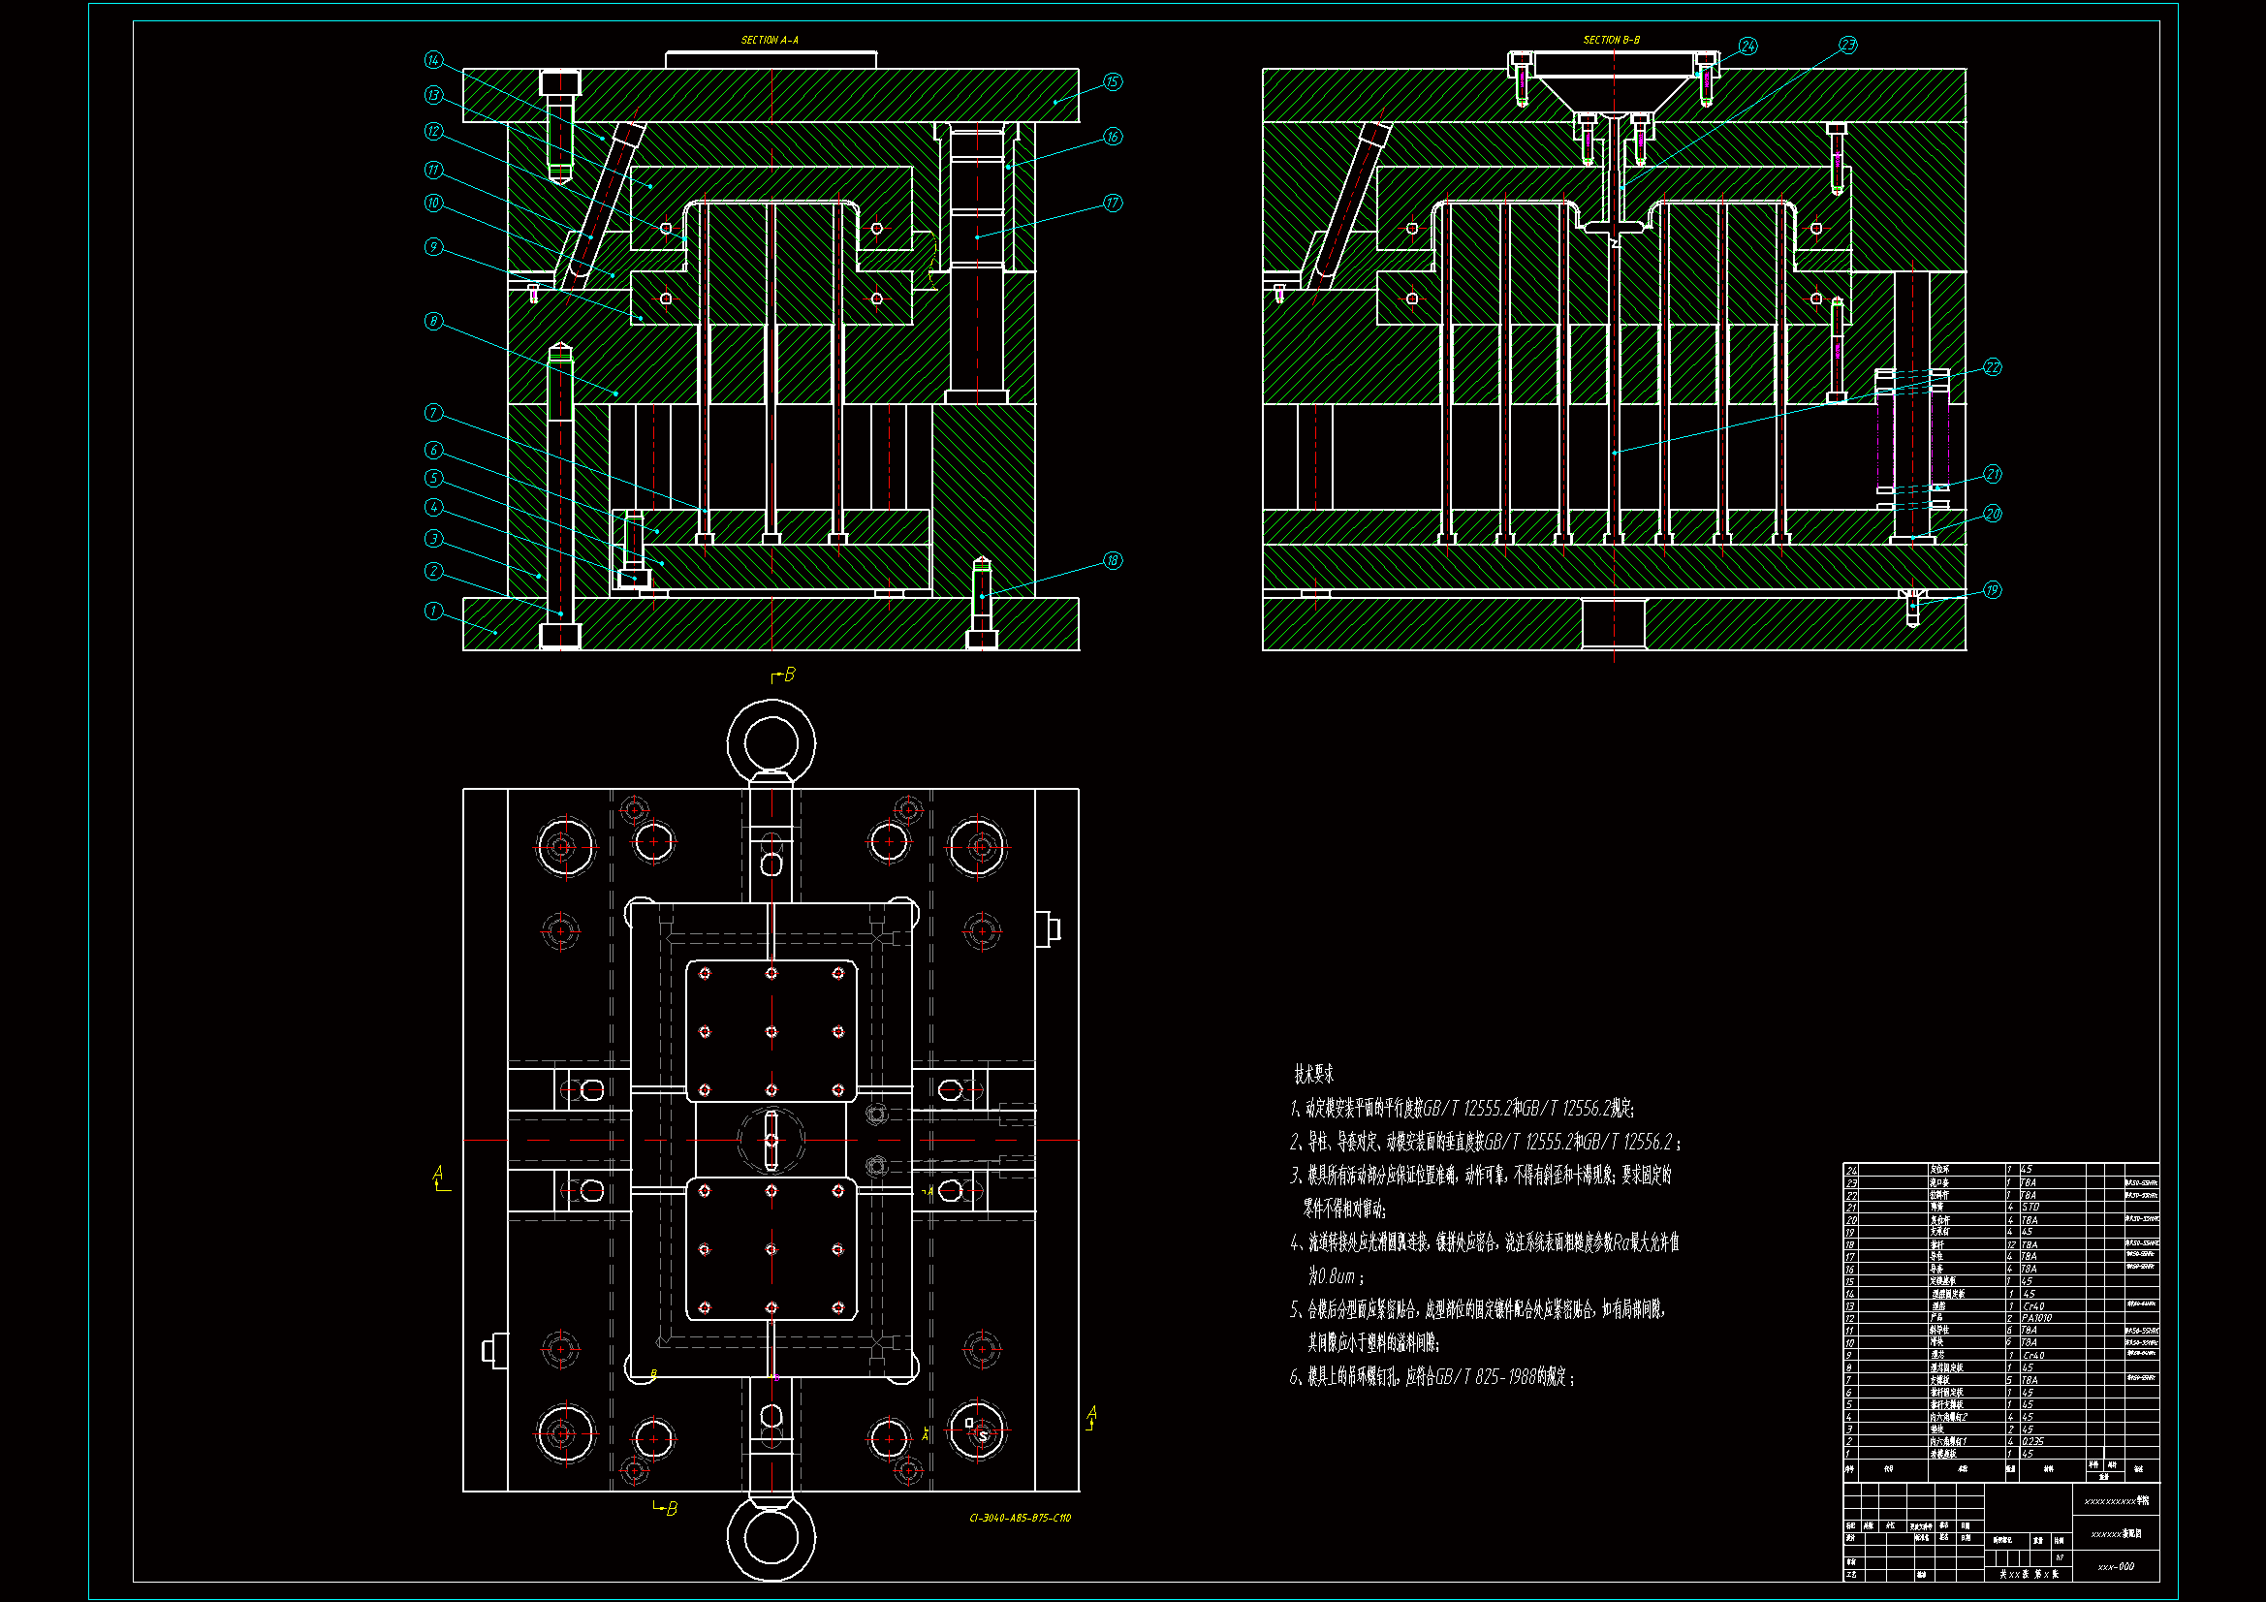Click the xxx-000 drawing number cell
The height and width of the screenshot is (1602, 2266).
(x=2116, y=1566)
